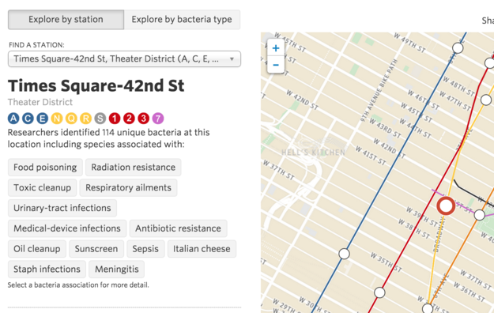Screen dimensions: 494x313
Task: Select the yellow N train line icon
Action: (57, 119)
